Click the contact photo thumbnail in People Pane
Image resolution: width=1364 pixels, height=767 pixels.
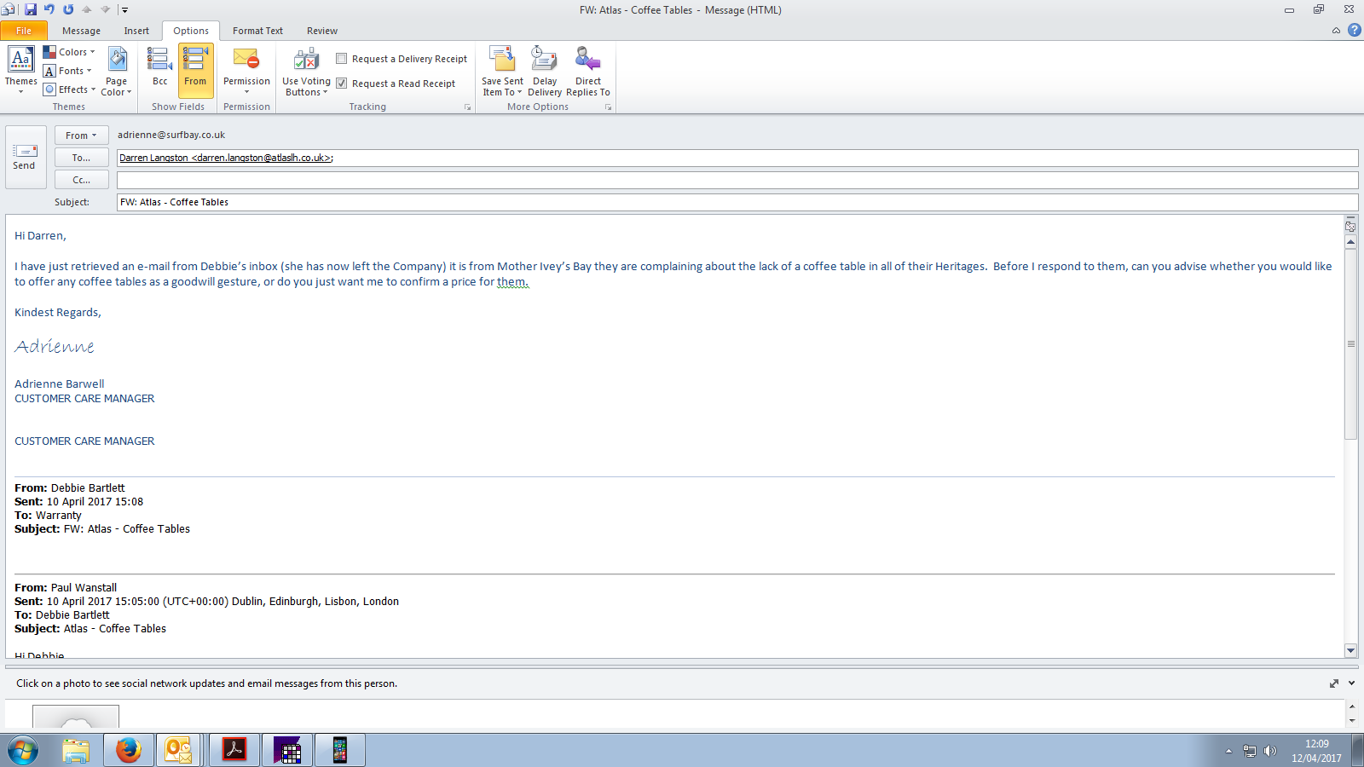[x=76, y=717]
